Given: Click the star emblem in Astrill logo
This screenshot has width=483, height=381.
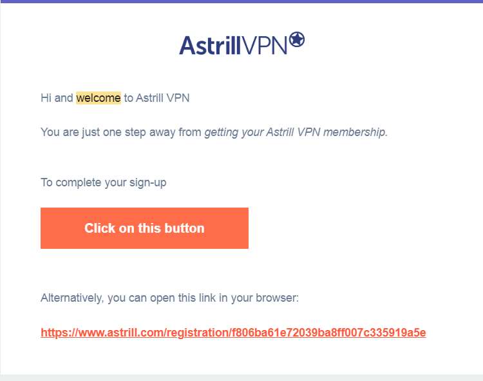Looking at the screenshot, I should (x=297, y=39).
